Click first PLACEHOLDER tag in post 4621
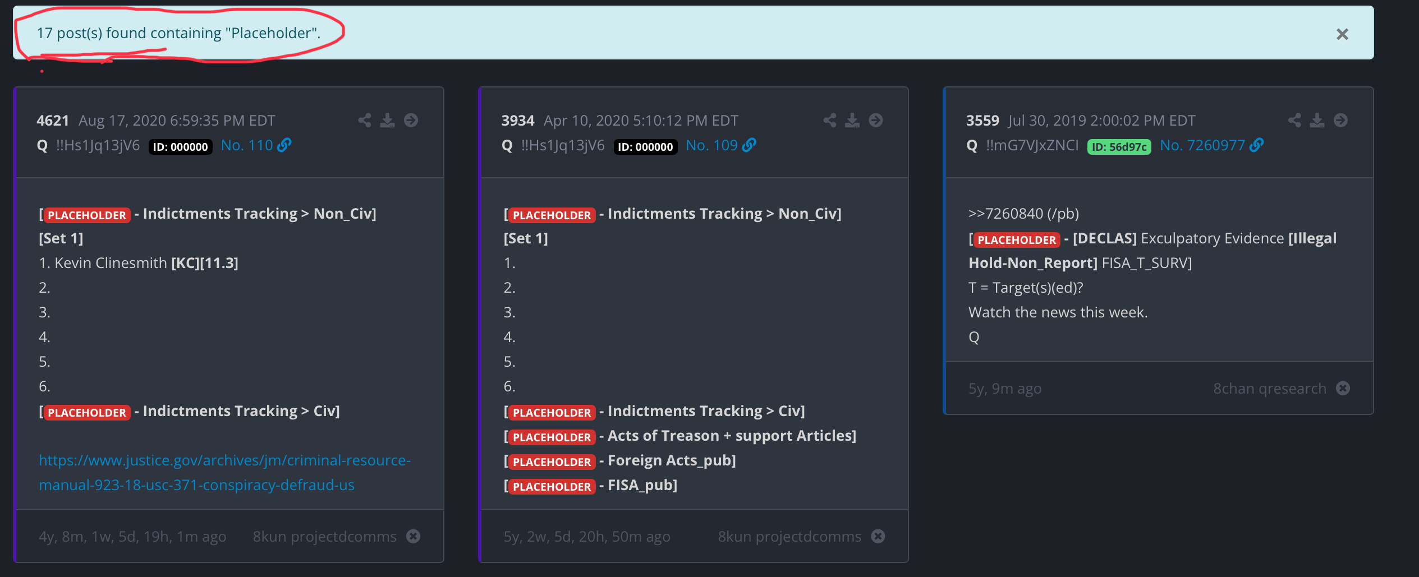 [x=87, y=215]
